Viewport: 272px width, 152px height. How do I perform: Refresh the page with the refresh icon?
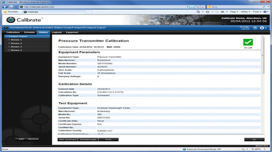pyautogui.click(x=197, y=7)
